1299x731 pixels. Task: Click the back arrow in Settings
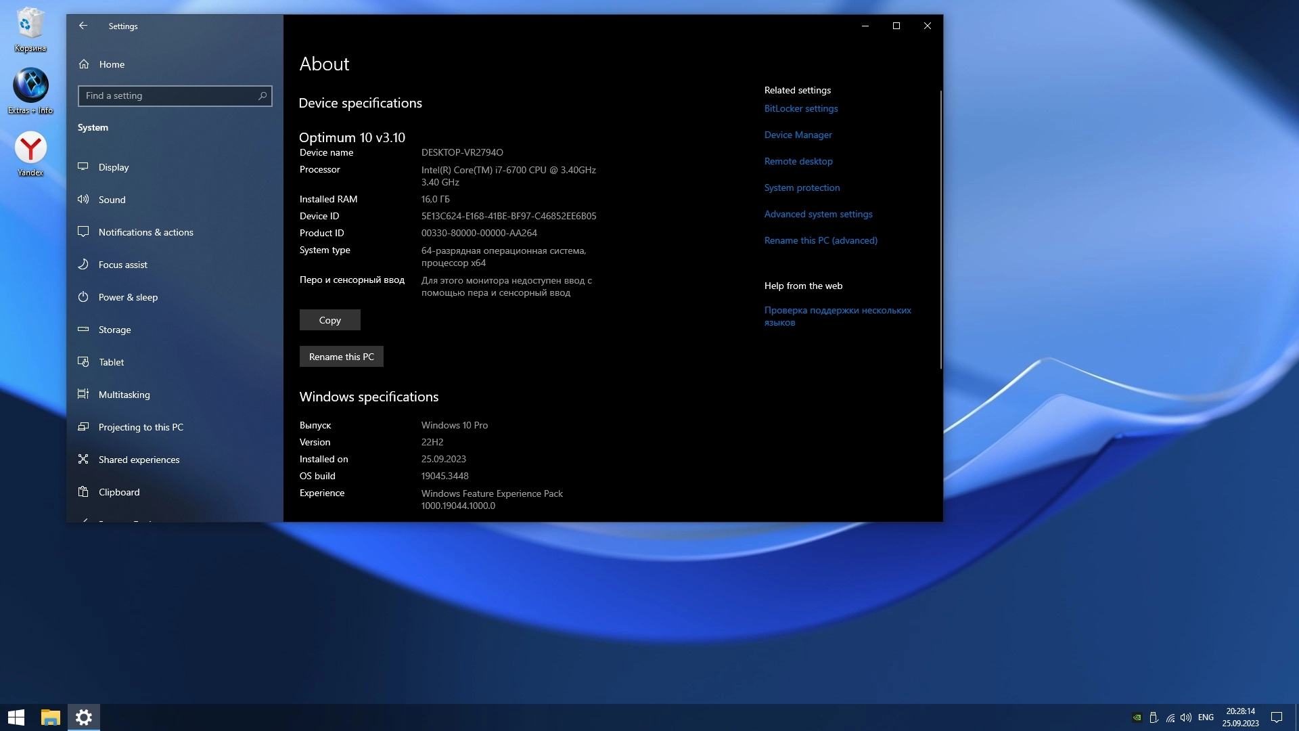[83, 26]
